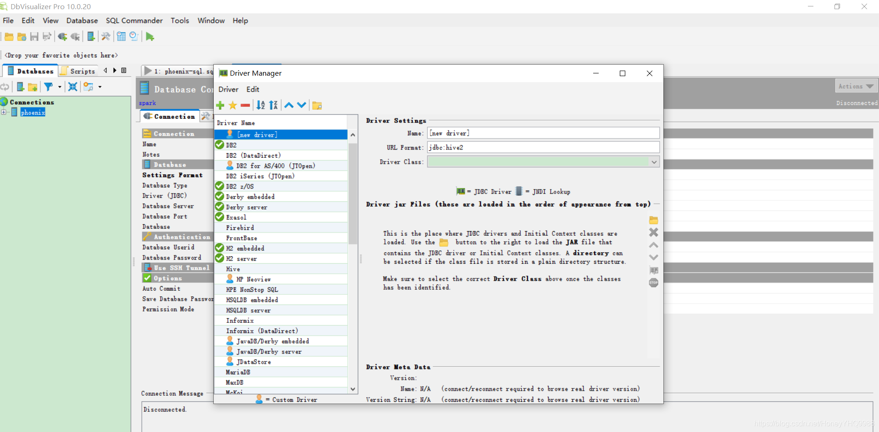Click the green run arrow icon in main toolbar

[150, 37]
